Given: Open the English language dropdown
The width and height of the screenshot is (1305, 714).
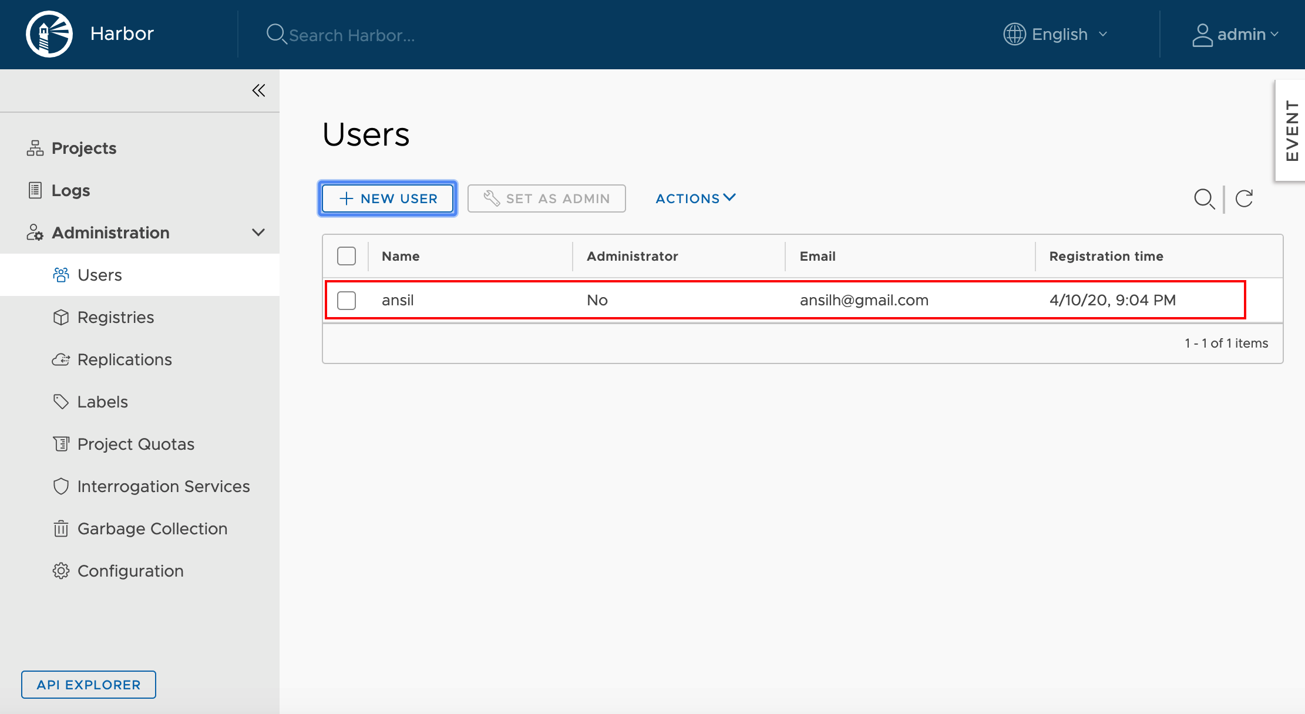Looking at the screenshot, I should (x=1055, y=34).
